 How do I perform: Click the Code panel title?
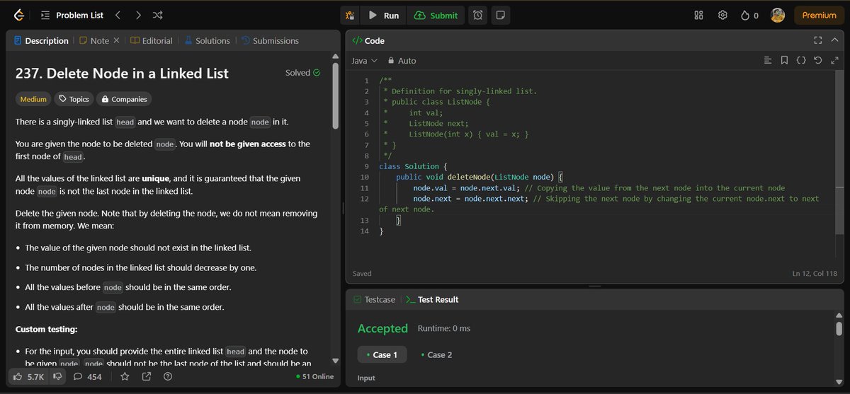click(x=368, y=41)
